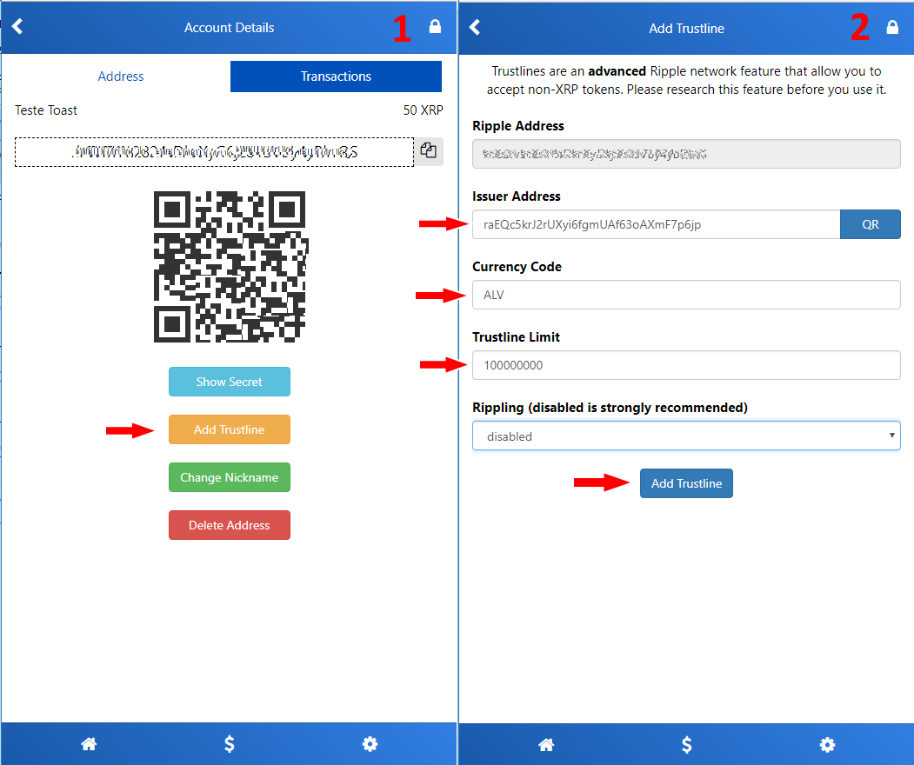Viewport: 914px width, 765px height.
Task: Click the Currency Code input field
Action: [686, 295]
